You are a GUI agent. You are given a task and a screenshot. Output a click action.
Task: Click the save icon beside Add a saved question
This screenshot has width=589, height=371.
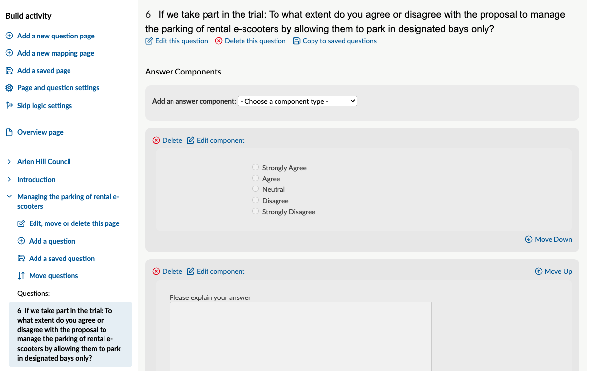click(21, 258)
